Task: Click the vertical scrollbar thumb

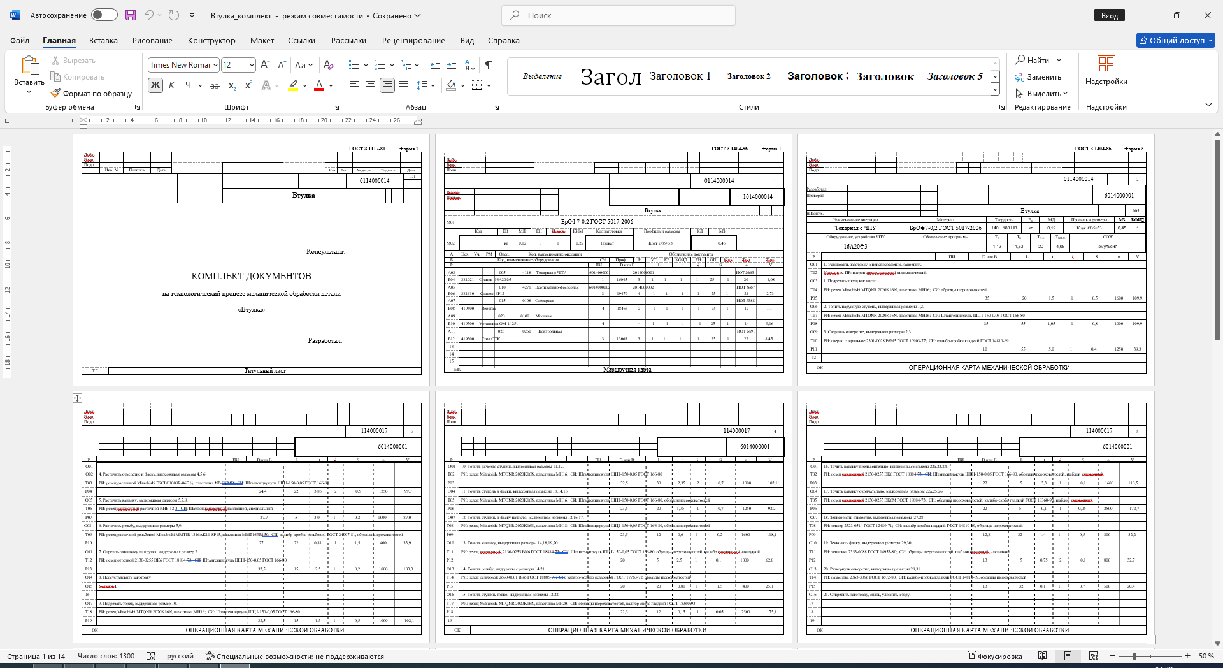Action: point(1217,239)
